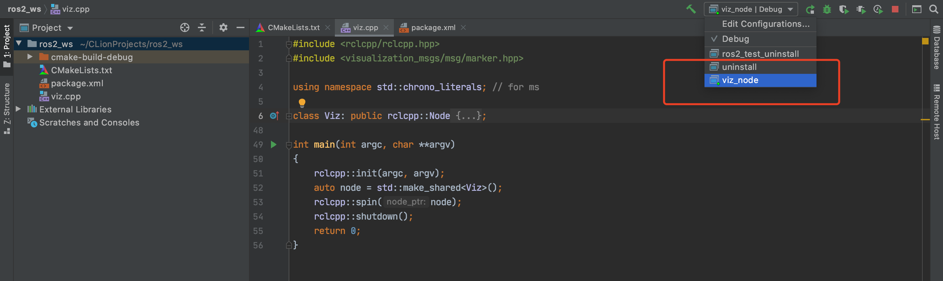Image resolution: width=943 pixels, height=281 pixels.
Task: Switch to the CMakeLists.txt editor tab
Action: pyautogui.click(x=293, y=28)
